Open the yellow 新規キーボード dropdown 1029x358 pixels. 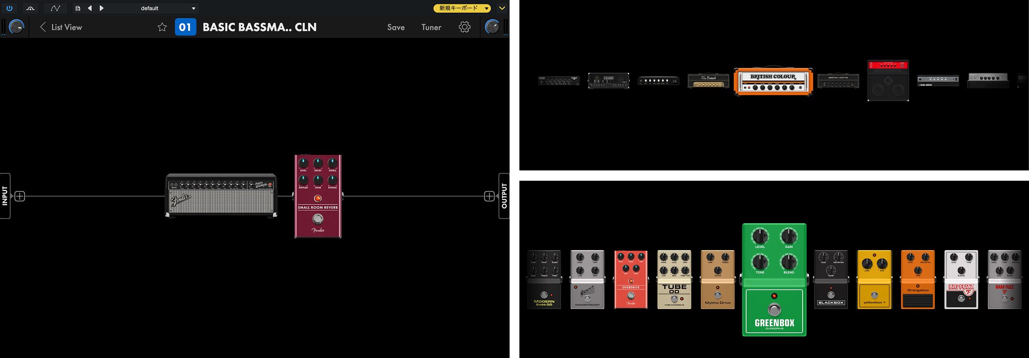(462, 8)
